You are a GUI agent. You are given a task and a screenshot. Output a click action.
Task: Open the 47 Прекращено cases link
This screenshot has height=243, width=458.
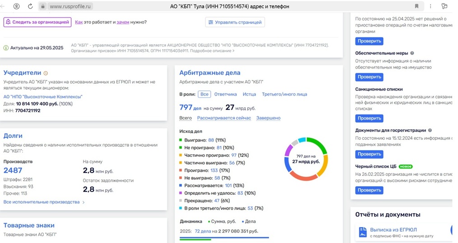click(x=217, y=201)
